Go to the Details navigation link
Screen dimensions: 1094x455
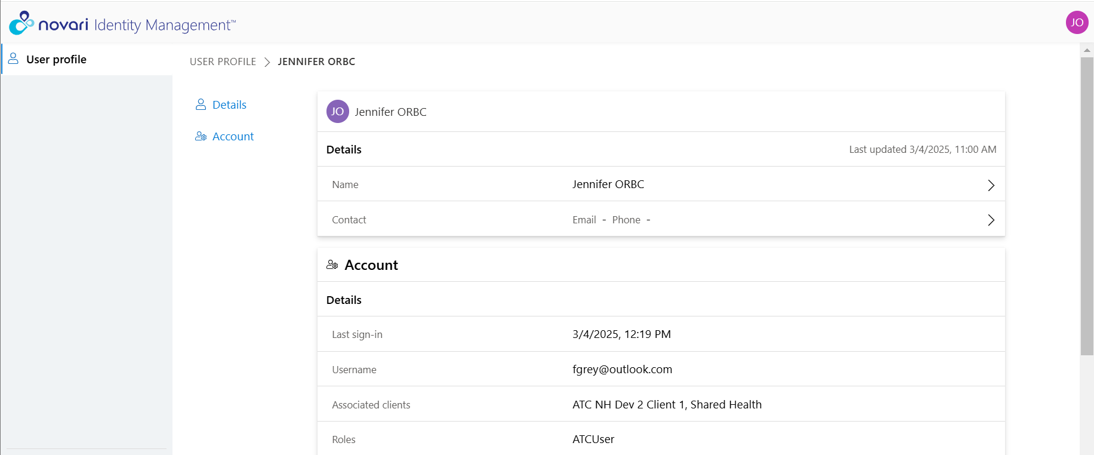(x=229, y=104)
